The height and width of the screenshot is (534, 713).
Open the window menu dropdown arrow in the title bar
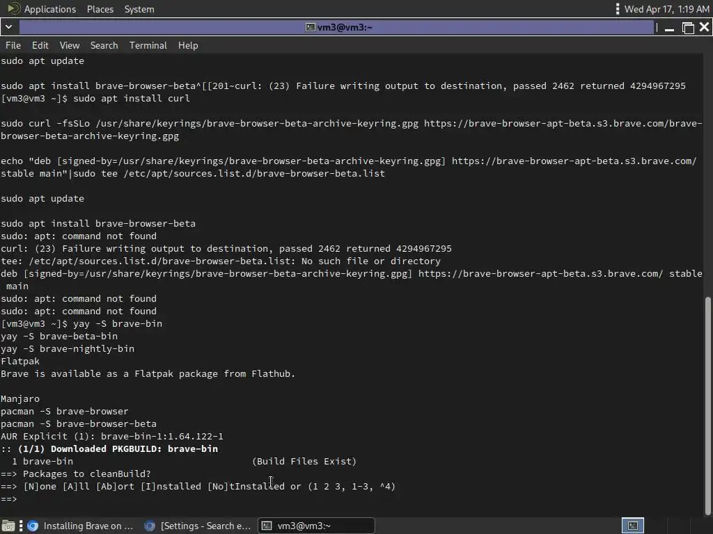point(8,27)
